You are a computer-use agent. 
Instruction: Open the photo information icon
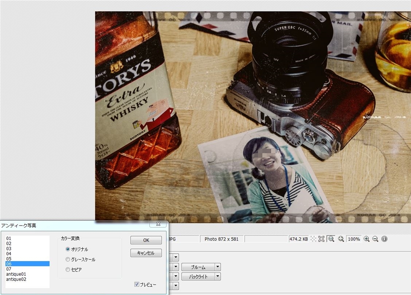coord(384,239)
